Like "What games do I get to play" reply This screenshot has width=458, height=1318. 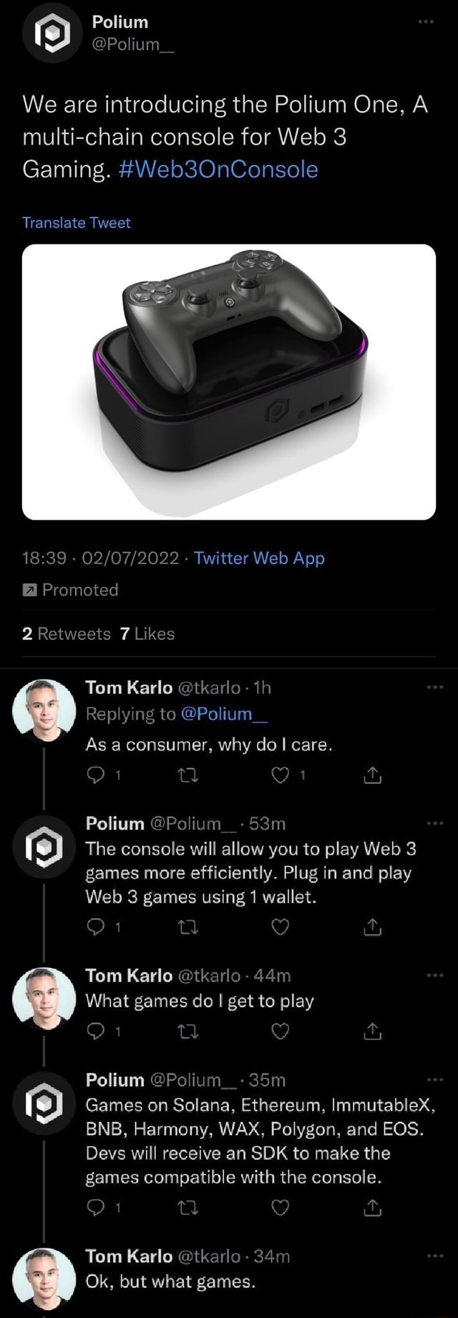click(x=280, y=1031)
